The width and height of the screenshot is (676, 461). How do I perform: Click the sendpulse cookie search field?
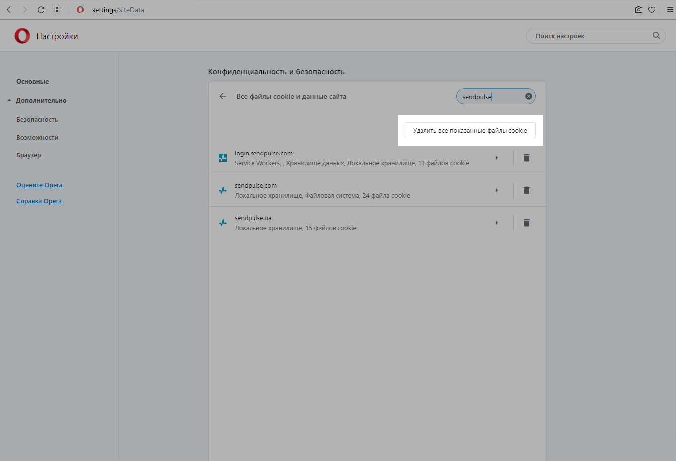click(x=496, y=96)
